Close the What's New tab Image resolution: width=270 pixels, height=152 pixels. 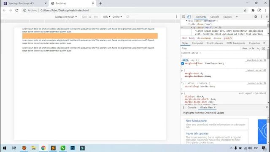click(x=215, y=107)
